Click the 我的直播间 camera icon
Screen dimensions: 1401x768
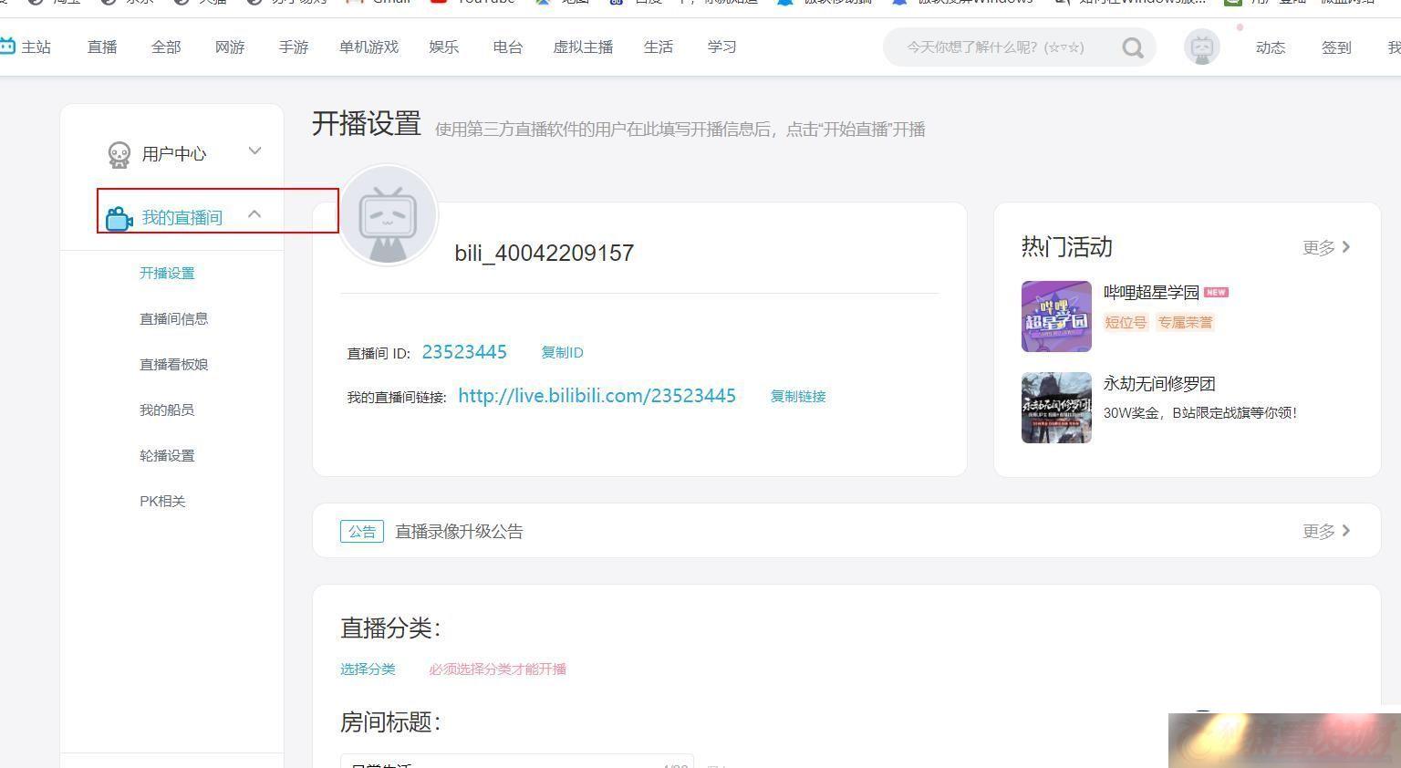tap(119, 219)
